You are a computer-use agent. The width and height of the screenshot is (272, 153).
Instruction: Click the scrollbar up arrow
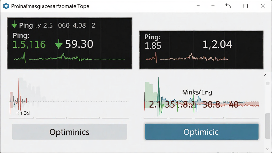pyautogui.click(x=265, y=75)
